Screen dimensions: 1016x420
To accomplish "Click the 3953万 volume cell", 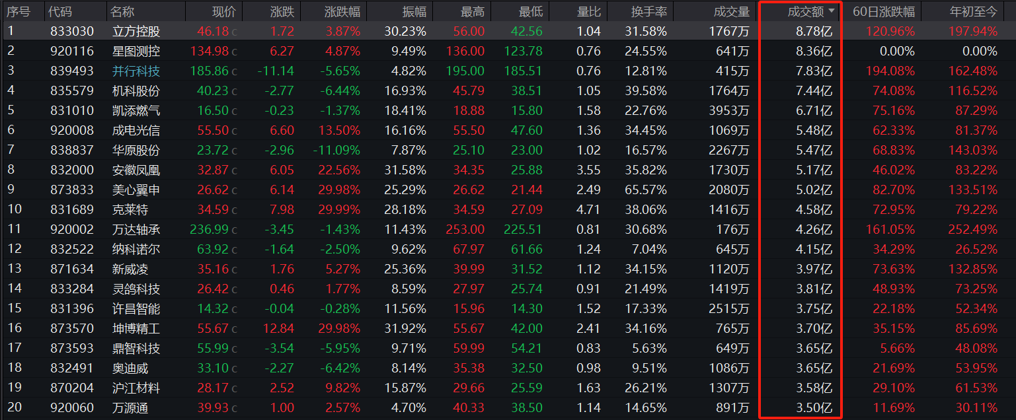I will [x=729, y=110].
